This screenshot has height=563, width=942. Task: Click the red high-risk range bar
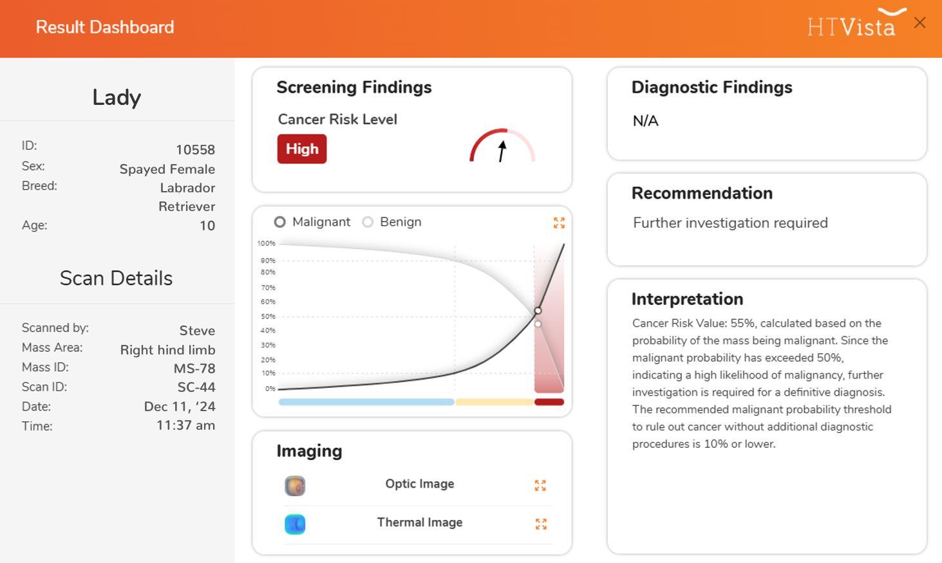pyautogui.click(x=549, y=402)
